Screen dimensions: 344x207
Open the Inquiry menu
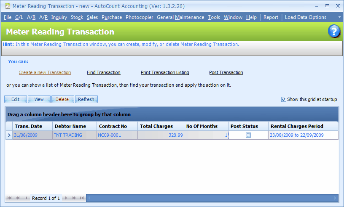[x=59, y=17]
